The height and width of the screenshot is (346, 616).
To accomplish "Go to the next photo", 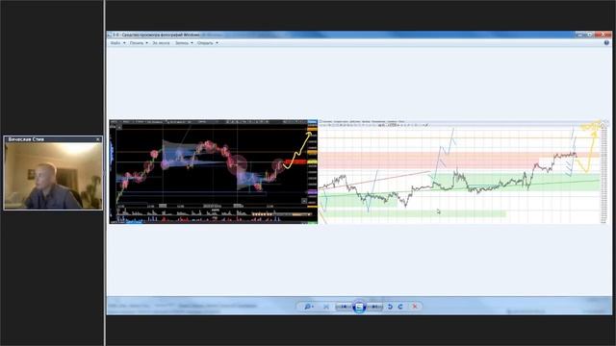I will 374,307.
